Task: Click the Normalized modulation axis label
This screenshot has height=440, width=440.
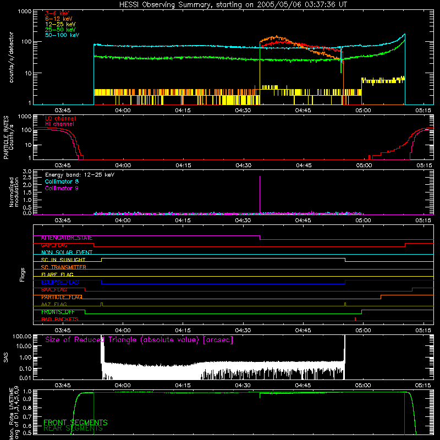Action: 14,192
